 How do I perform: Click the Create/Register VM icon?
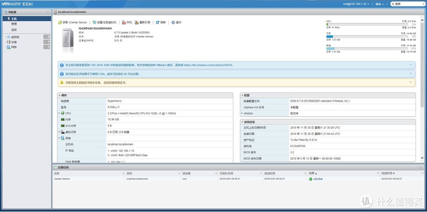[94, 23]
